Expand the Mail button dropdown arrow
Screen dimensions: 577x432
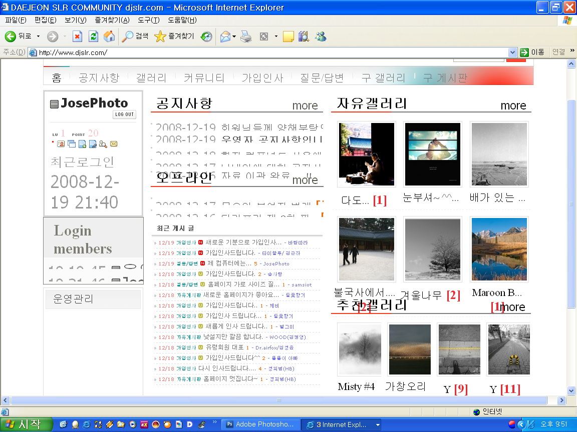[234, 36]
